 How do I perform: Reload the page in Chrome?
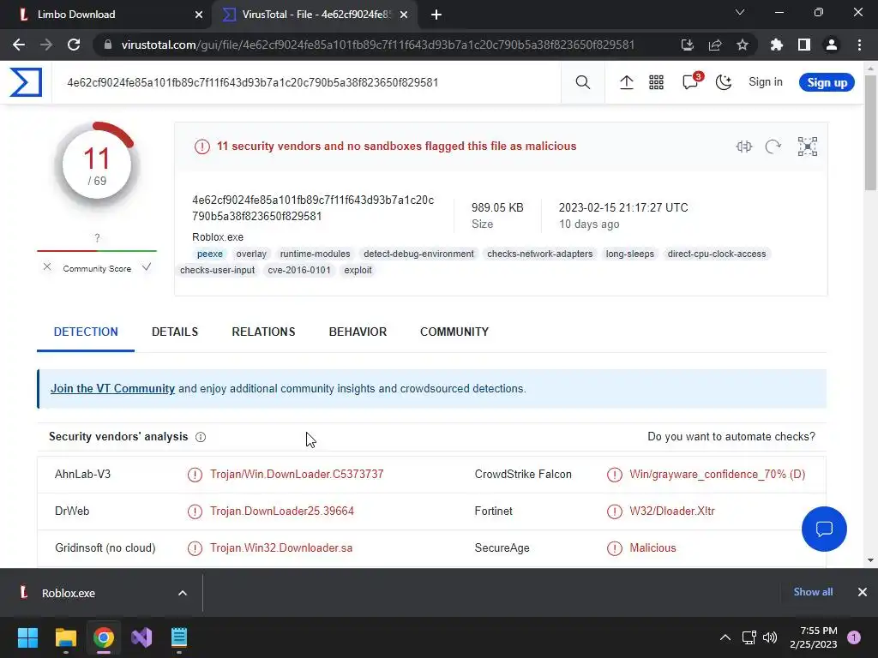tap(74, 45)
